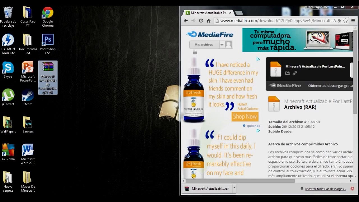Open the Banners folder
This screenshot has height=202, width=359.
[x=28, y=125]
